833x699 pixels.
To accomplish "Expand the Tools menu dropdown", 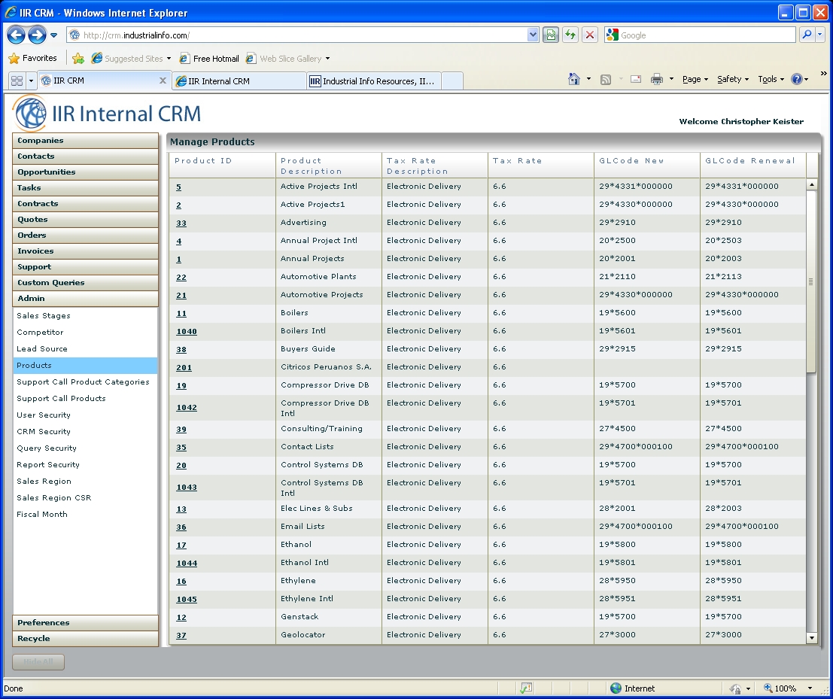I will tap(771, 79).
